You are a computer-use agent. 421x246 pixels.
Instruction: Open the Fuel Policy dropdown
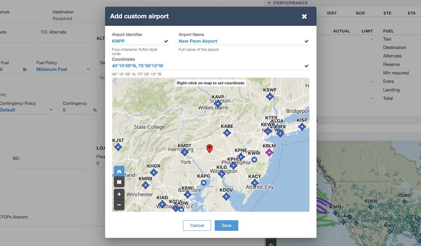coord(63,70)
